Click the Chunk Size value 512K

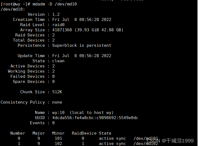[x=57, y=92]
